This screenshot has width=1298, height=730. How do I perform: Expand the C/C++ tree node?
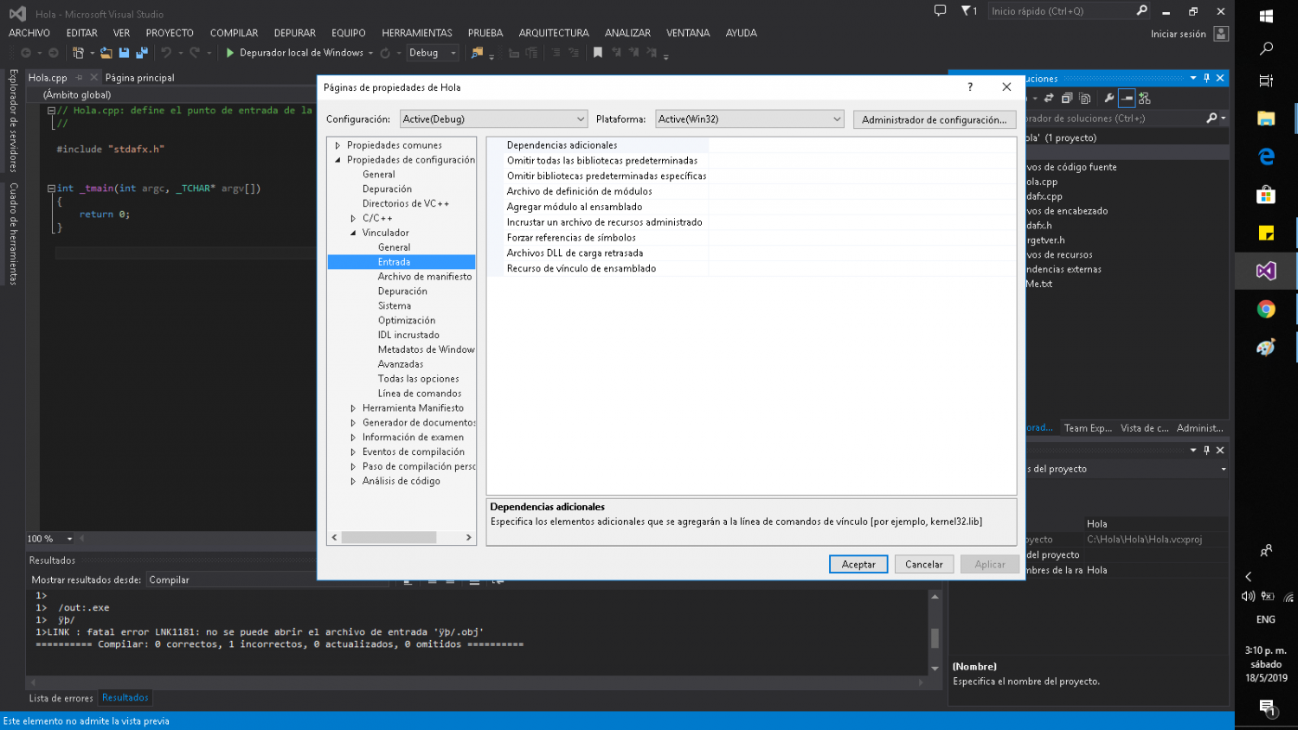[353, 218]
